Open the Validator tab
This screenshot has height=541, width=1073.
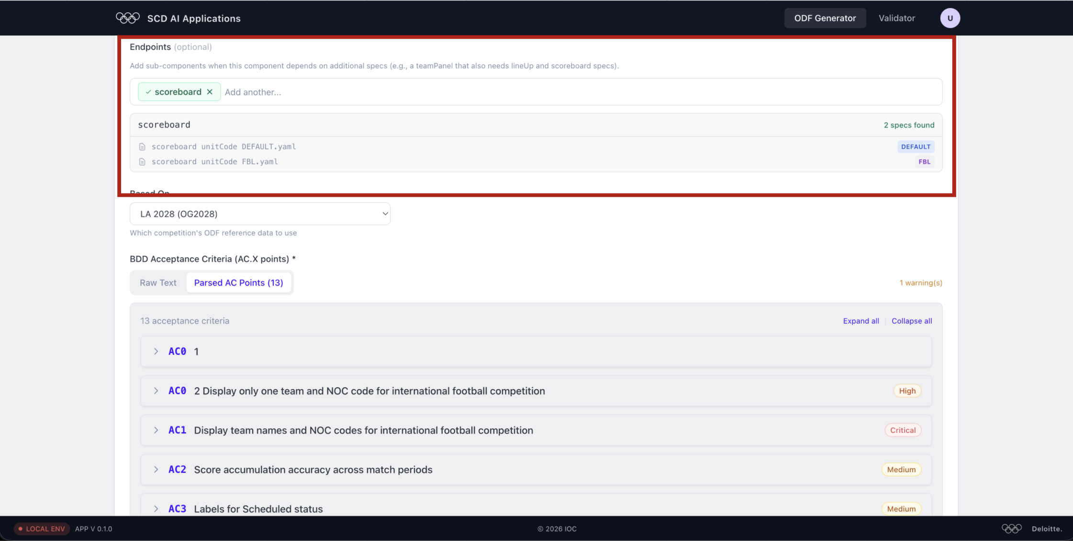[896, 18]
